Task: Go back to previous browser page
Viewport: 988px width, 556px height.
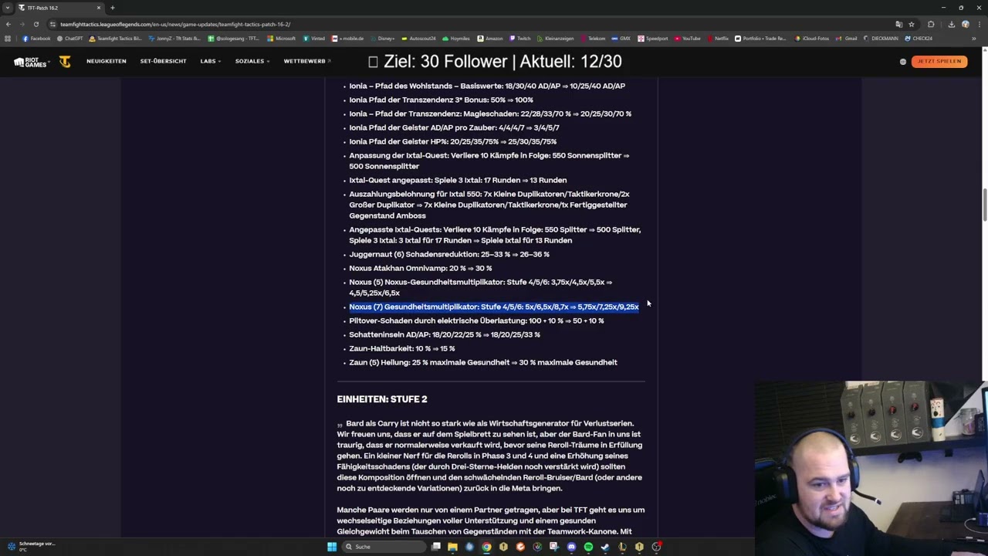Action: coord(8,24)
